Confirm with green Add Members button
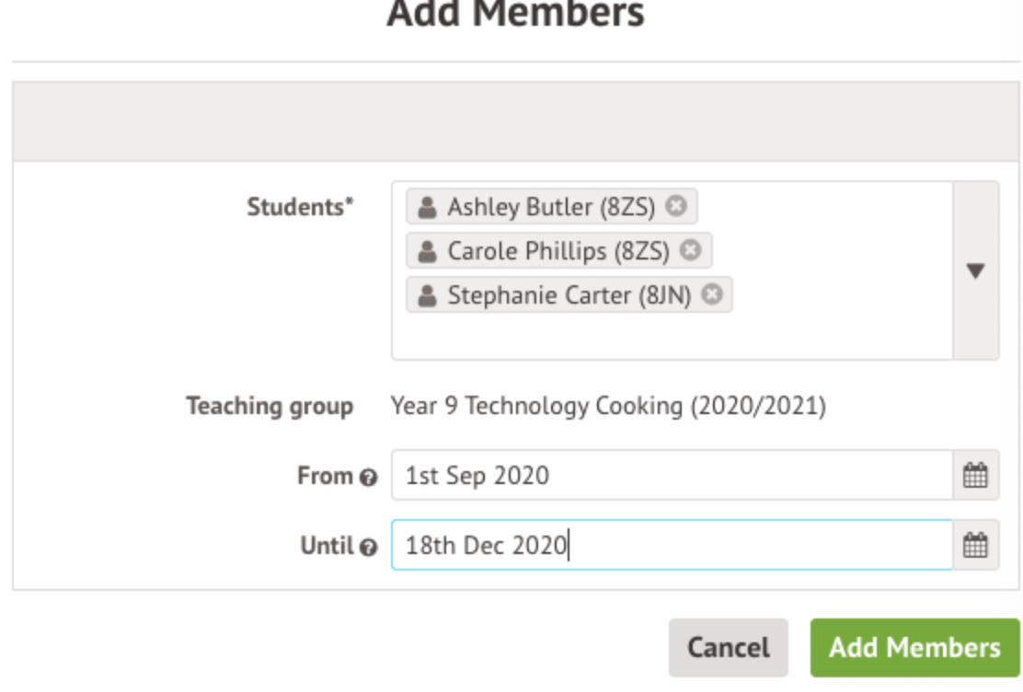The image size is (1023, 692). (914, 647)
